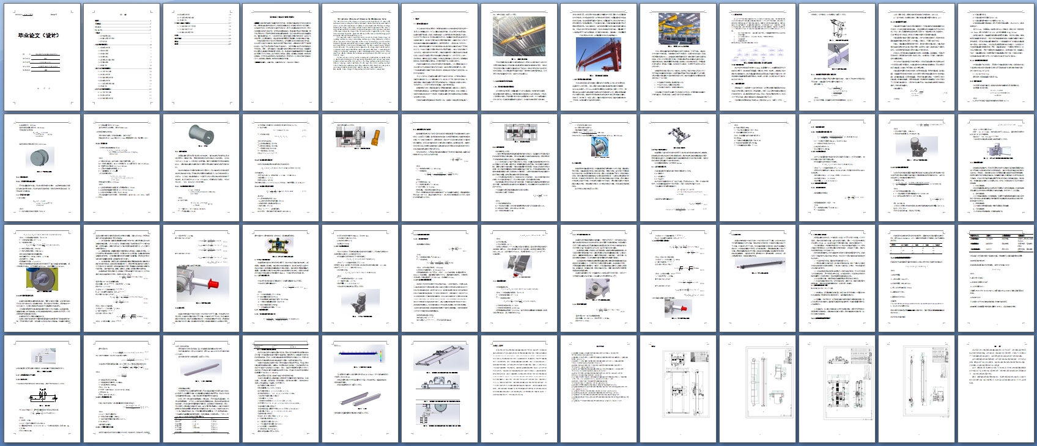The width and height of the screenshot is (1037, 446).
Task: Open the numbered references list page
Action: pos(598,389)
